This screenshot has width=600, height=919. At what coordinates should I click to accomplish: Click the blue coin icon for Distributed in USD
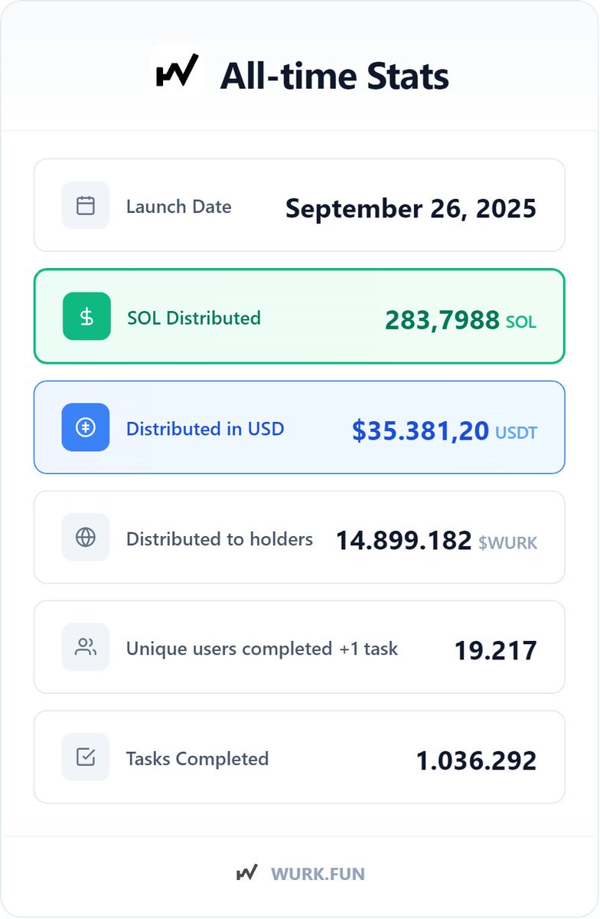tap(86, 427)
